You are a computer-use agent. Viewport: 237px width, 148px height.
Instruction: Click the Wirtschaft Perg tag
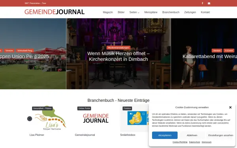[24, 51]
